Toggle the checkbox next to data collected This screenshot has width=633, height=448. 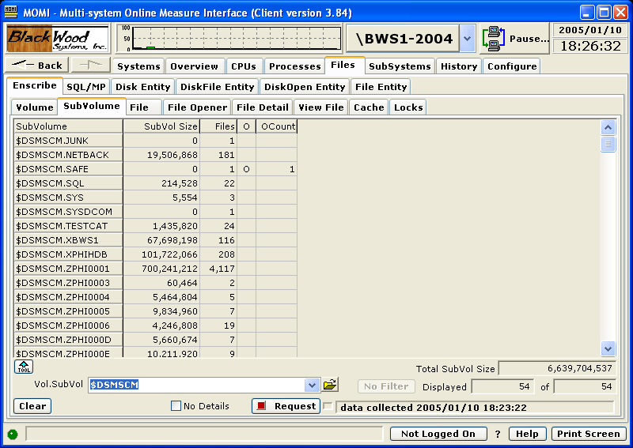point(328,406)
